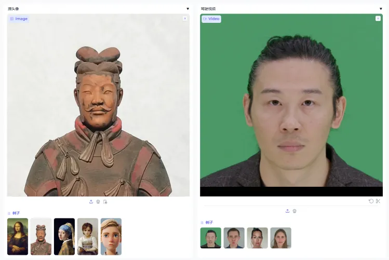Image resolution: width=389 pixels, height=260 pixels.
Task: Upload a file for the driving video
Action: point(287,211)
